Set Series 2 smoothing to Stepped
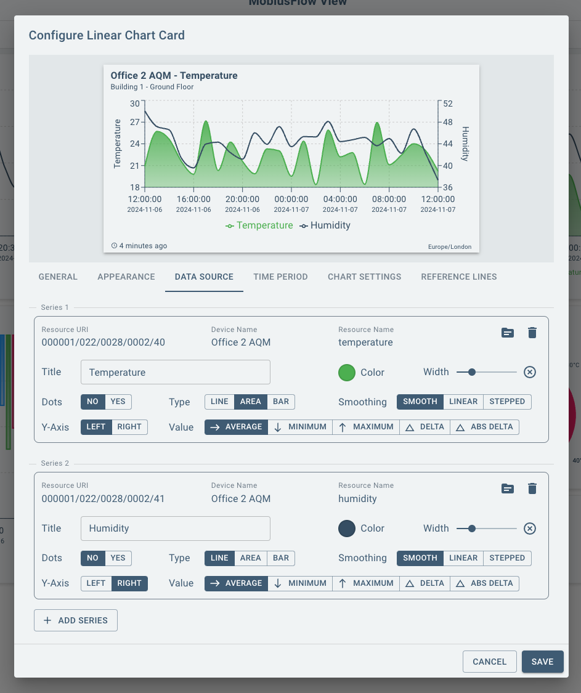581x693 pixels. 506,558
